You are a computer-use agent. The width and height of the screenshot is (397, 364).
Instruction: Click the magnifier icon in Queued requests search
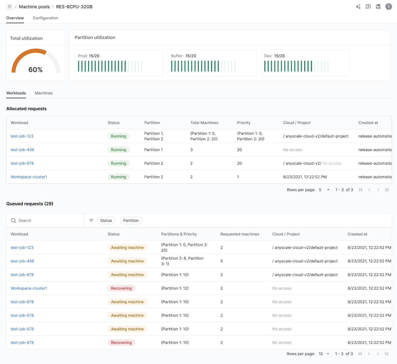tap(13, 221)
